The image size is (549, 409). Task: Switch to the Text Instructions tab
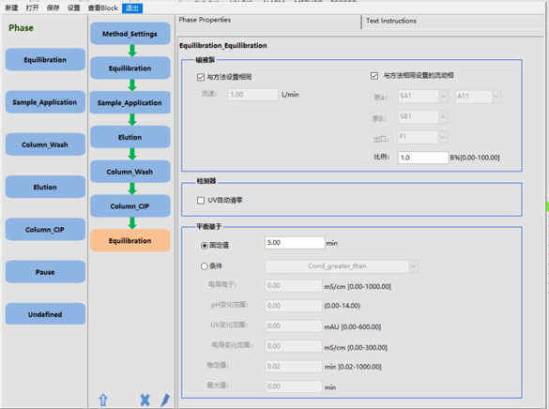pyautogui.click(x=391, y=21)
